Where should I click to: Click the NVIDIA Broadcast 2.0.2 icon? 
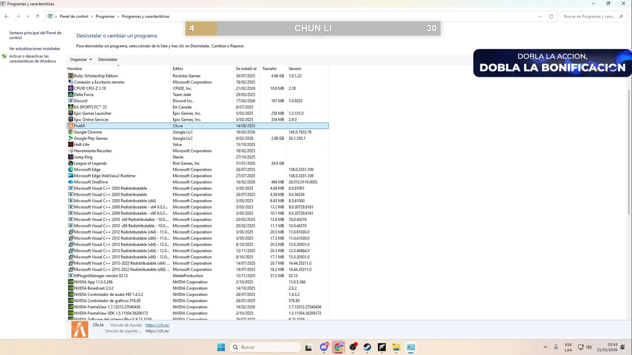[x=71, y=288]
